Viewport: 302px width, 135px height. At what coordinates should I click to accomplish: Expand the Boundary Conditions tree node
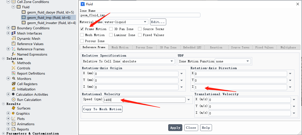pos(8,28)
